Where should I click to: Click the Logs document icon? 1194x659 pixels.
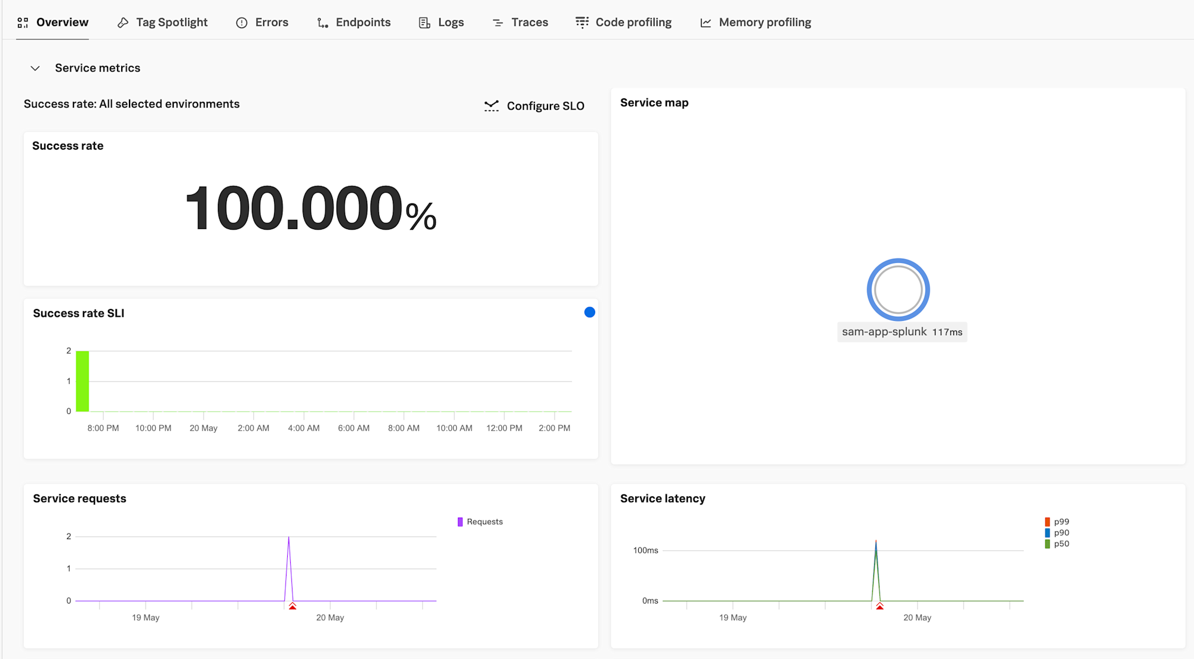tap(424, 23)
